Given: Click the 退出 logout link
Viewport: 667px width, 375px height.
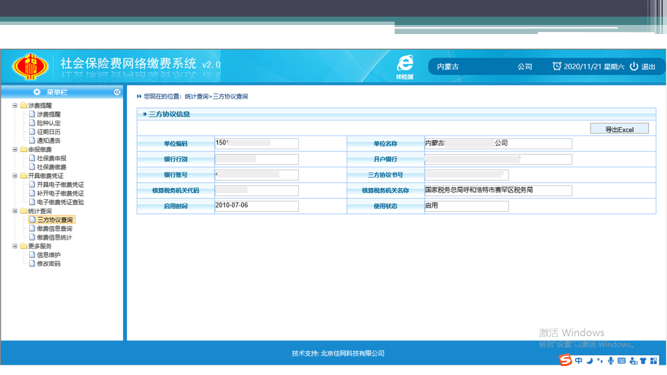Looking at the screenshot, I should pyautogui.click(x=648, y=67).
